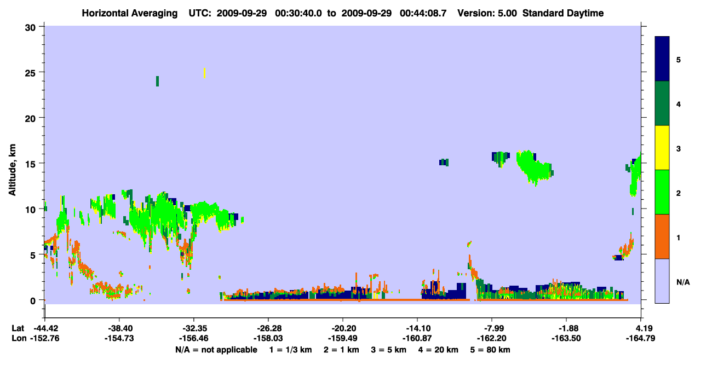Screen dimensions: 712x365
Task: Click legend text 'N/A = not applicable'
Action: (x=216, y=350)
